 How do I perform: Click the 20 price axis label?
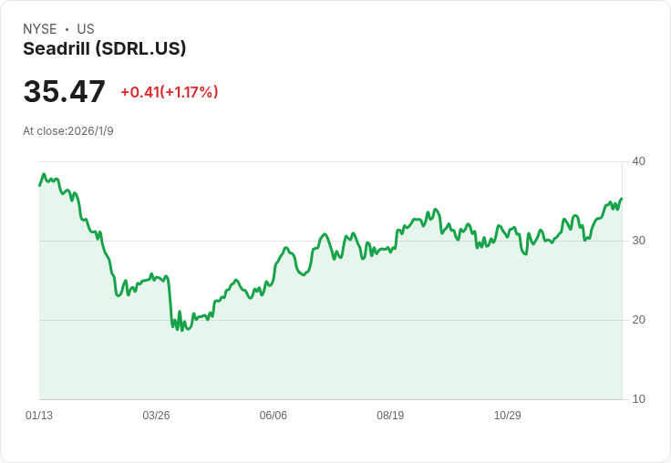638,320
